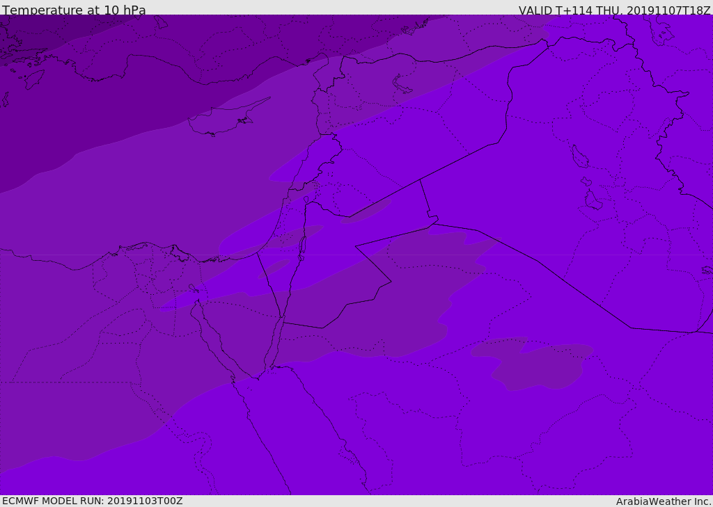
Task: Click the 'ArabiaWeather Inc' credit text
Action: [x=664, y=501]
